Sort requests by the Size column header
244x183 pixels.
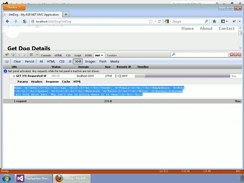click(109, 67)
